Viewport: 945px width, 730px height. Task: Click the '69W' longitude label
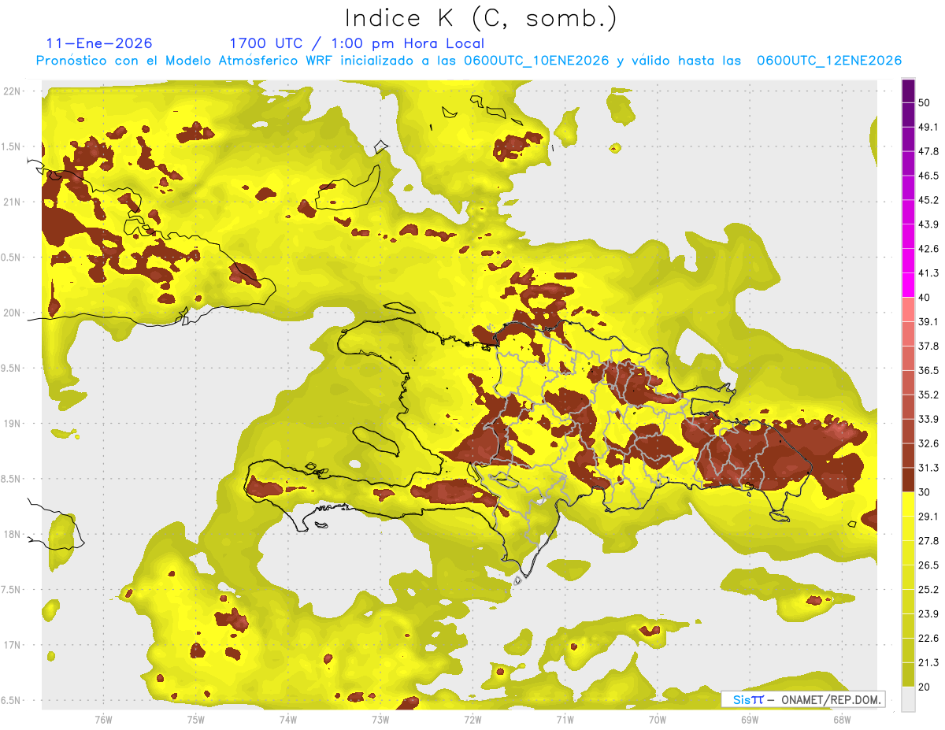pyautogui.click(x=750, y=720)
